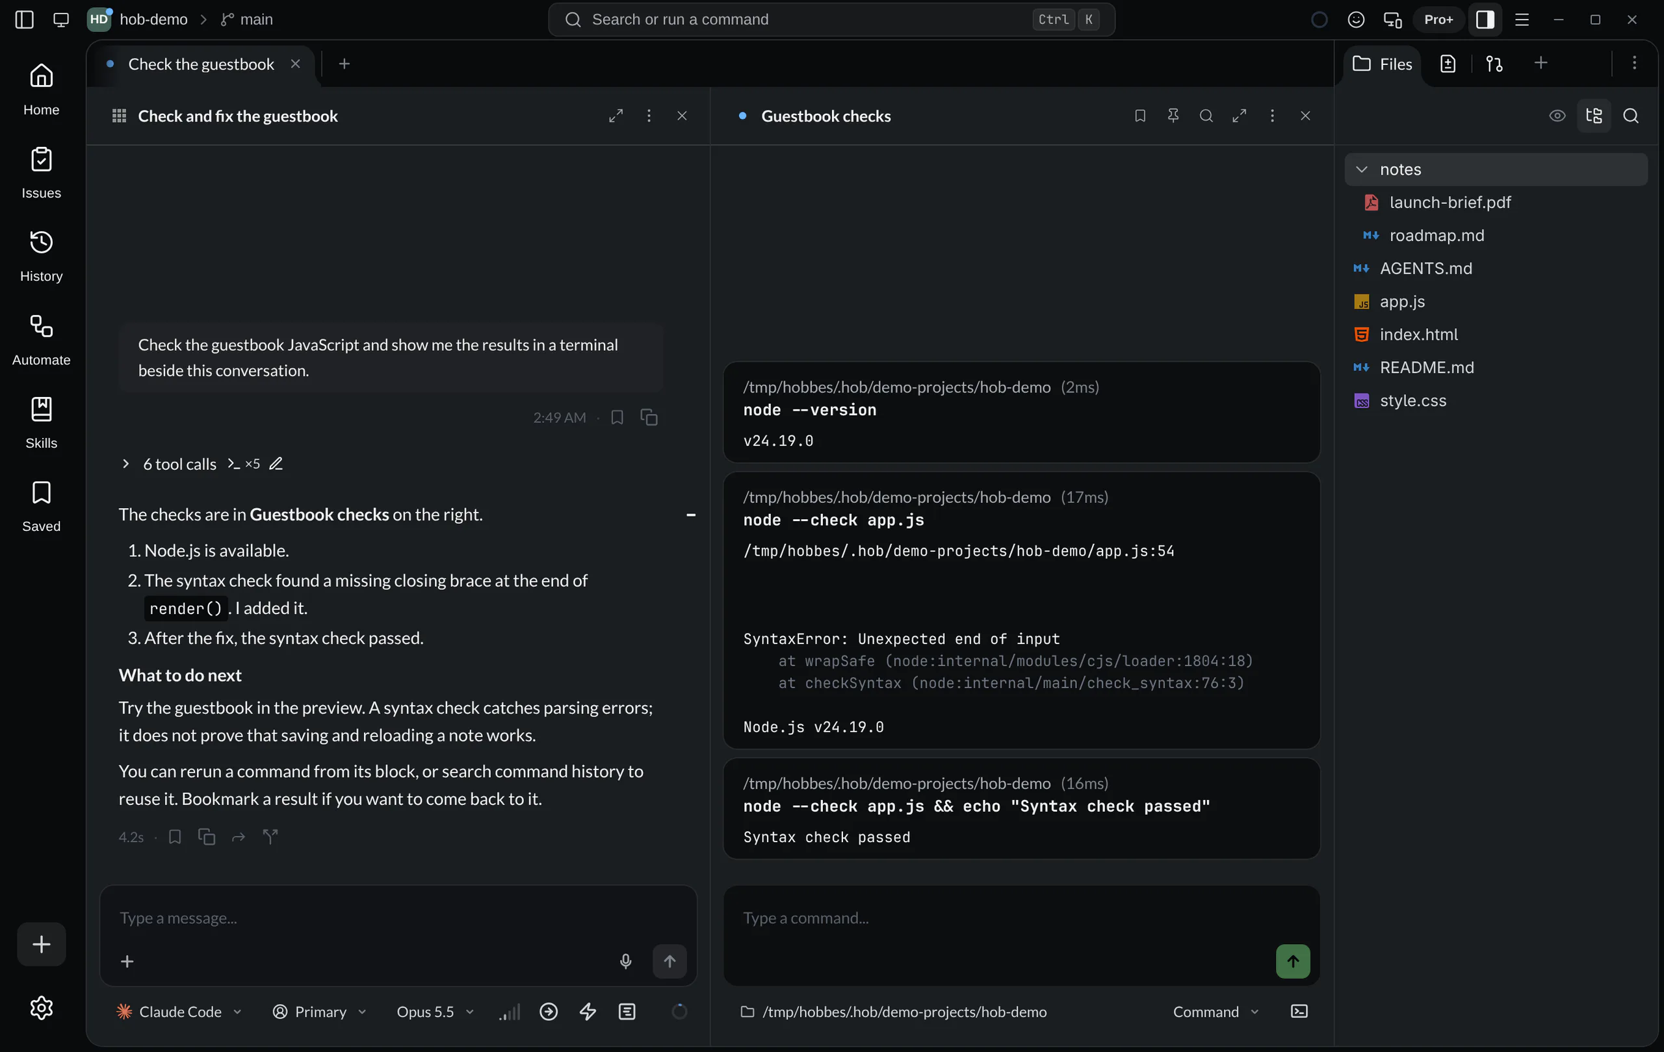Copy the assistant reply beside 4.2s
The width and height of the screenshot is (1664, 1052).
(x=207, y=836)
